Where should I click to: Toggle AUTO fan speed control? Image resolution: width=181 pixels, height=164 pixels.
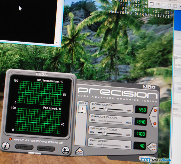[152, 147]
